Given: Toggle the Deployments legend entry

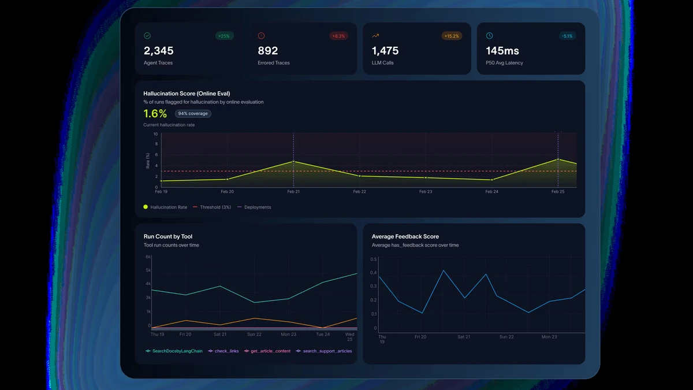Looking at the screenshot, I should pyautogui.click(x=254, y=207).
